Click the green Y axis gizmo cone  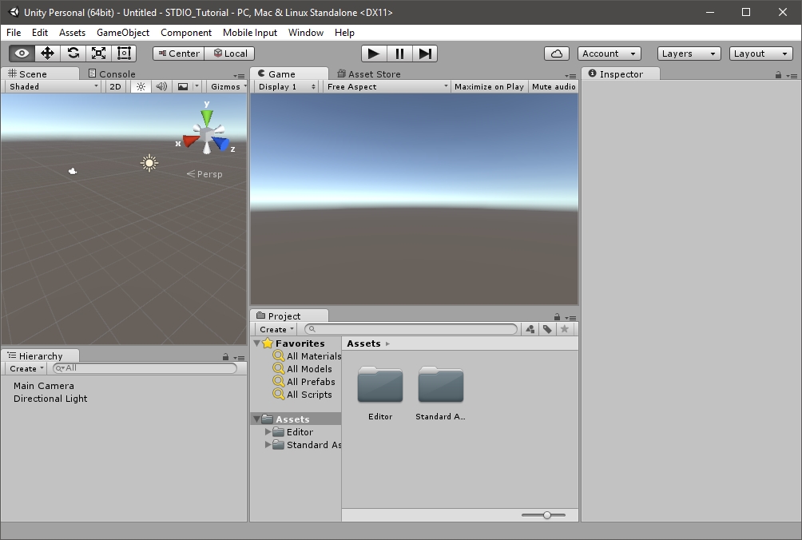point(207,117)
